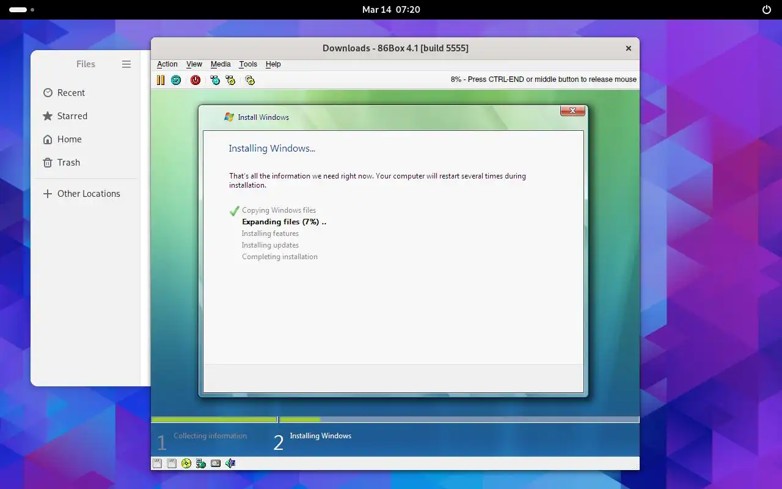Click the second floppy drive status icon
The height and width of the screenshot is (489, 782).
[172, 463]
